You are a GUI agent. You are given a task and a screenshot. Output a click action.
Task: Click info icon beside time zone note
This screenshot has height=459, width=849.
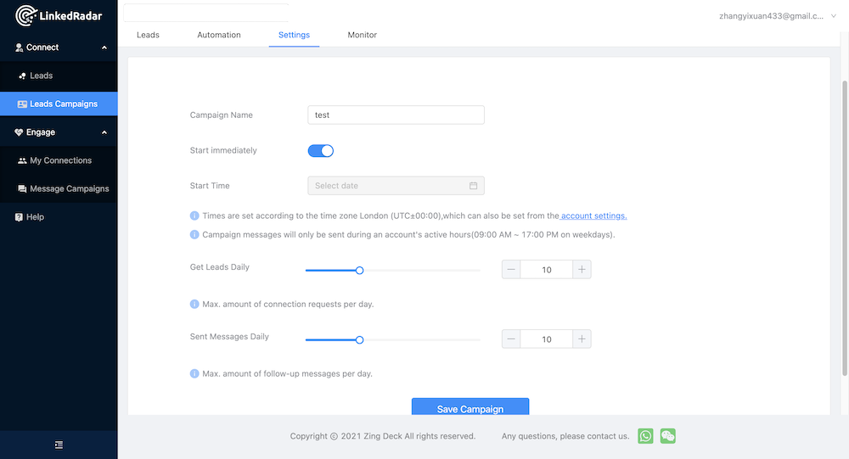(x=194, y=216)
